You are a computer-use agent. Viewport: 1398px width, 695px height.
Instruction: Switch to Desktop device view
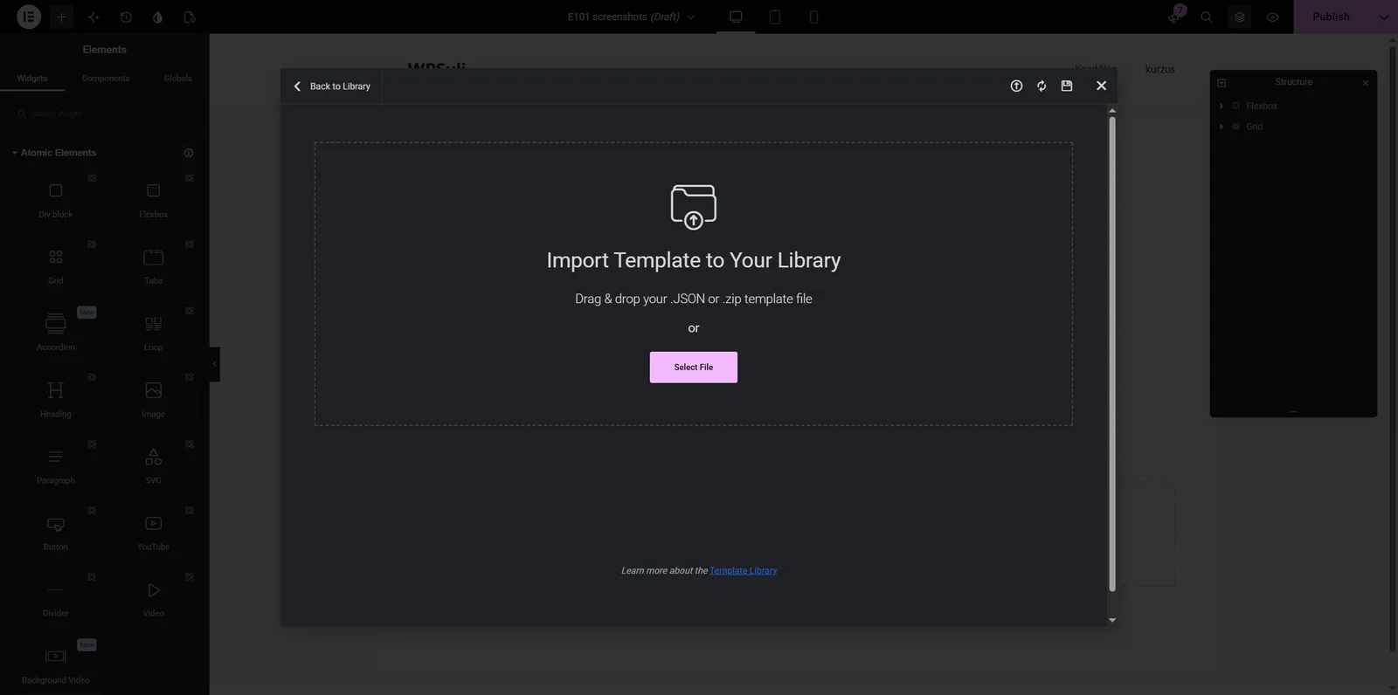click(736, 17)
